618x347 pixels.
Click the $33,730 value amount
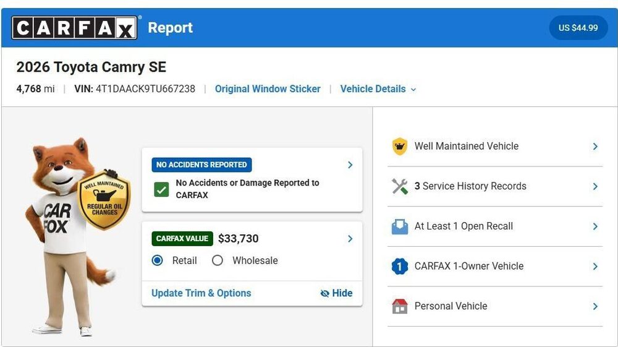(x=238, y=239)
